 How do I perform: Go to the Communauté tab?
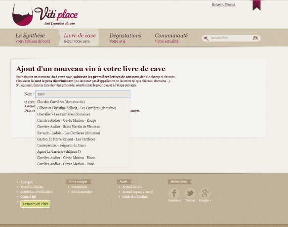[171, 38]
